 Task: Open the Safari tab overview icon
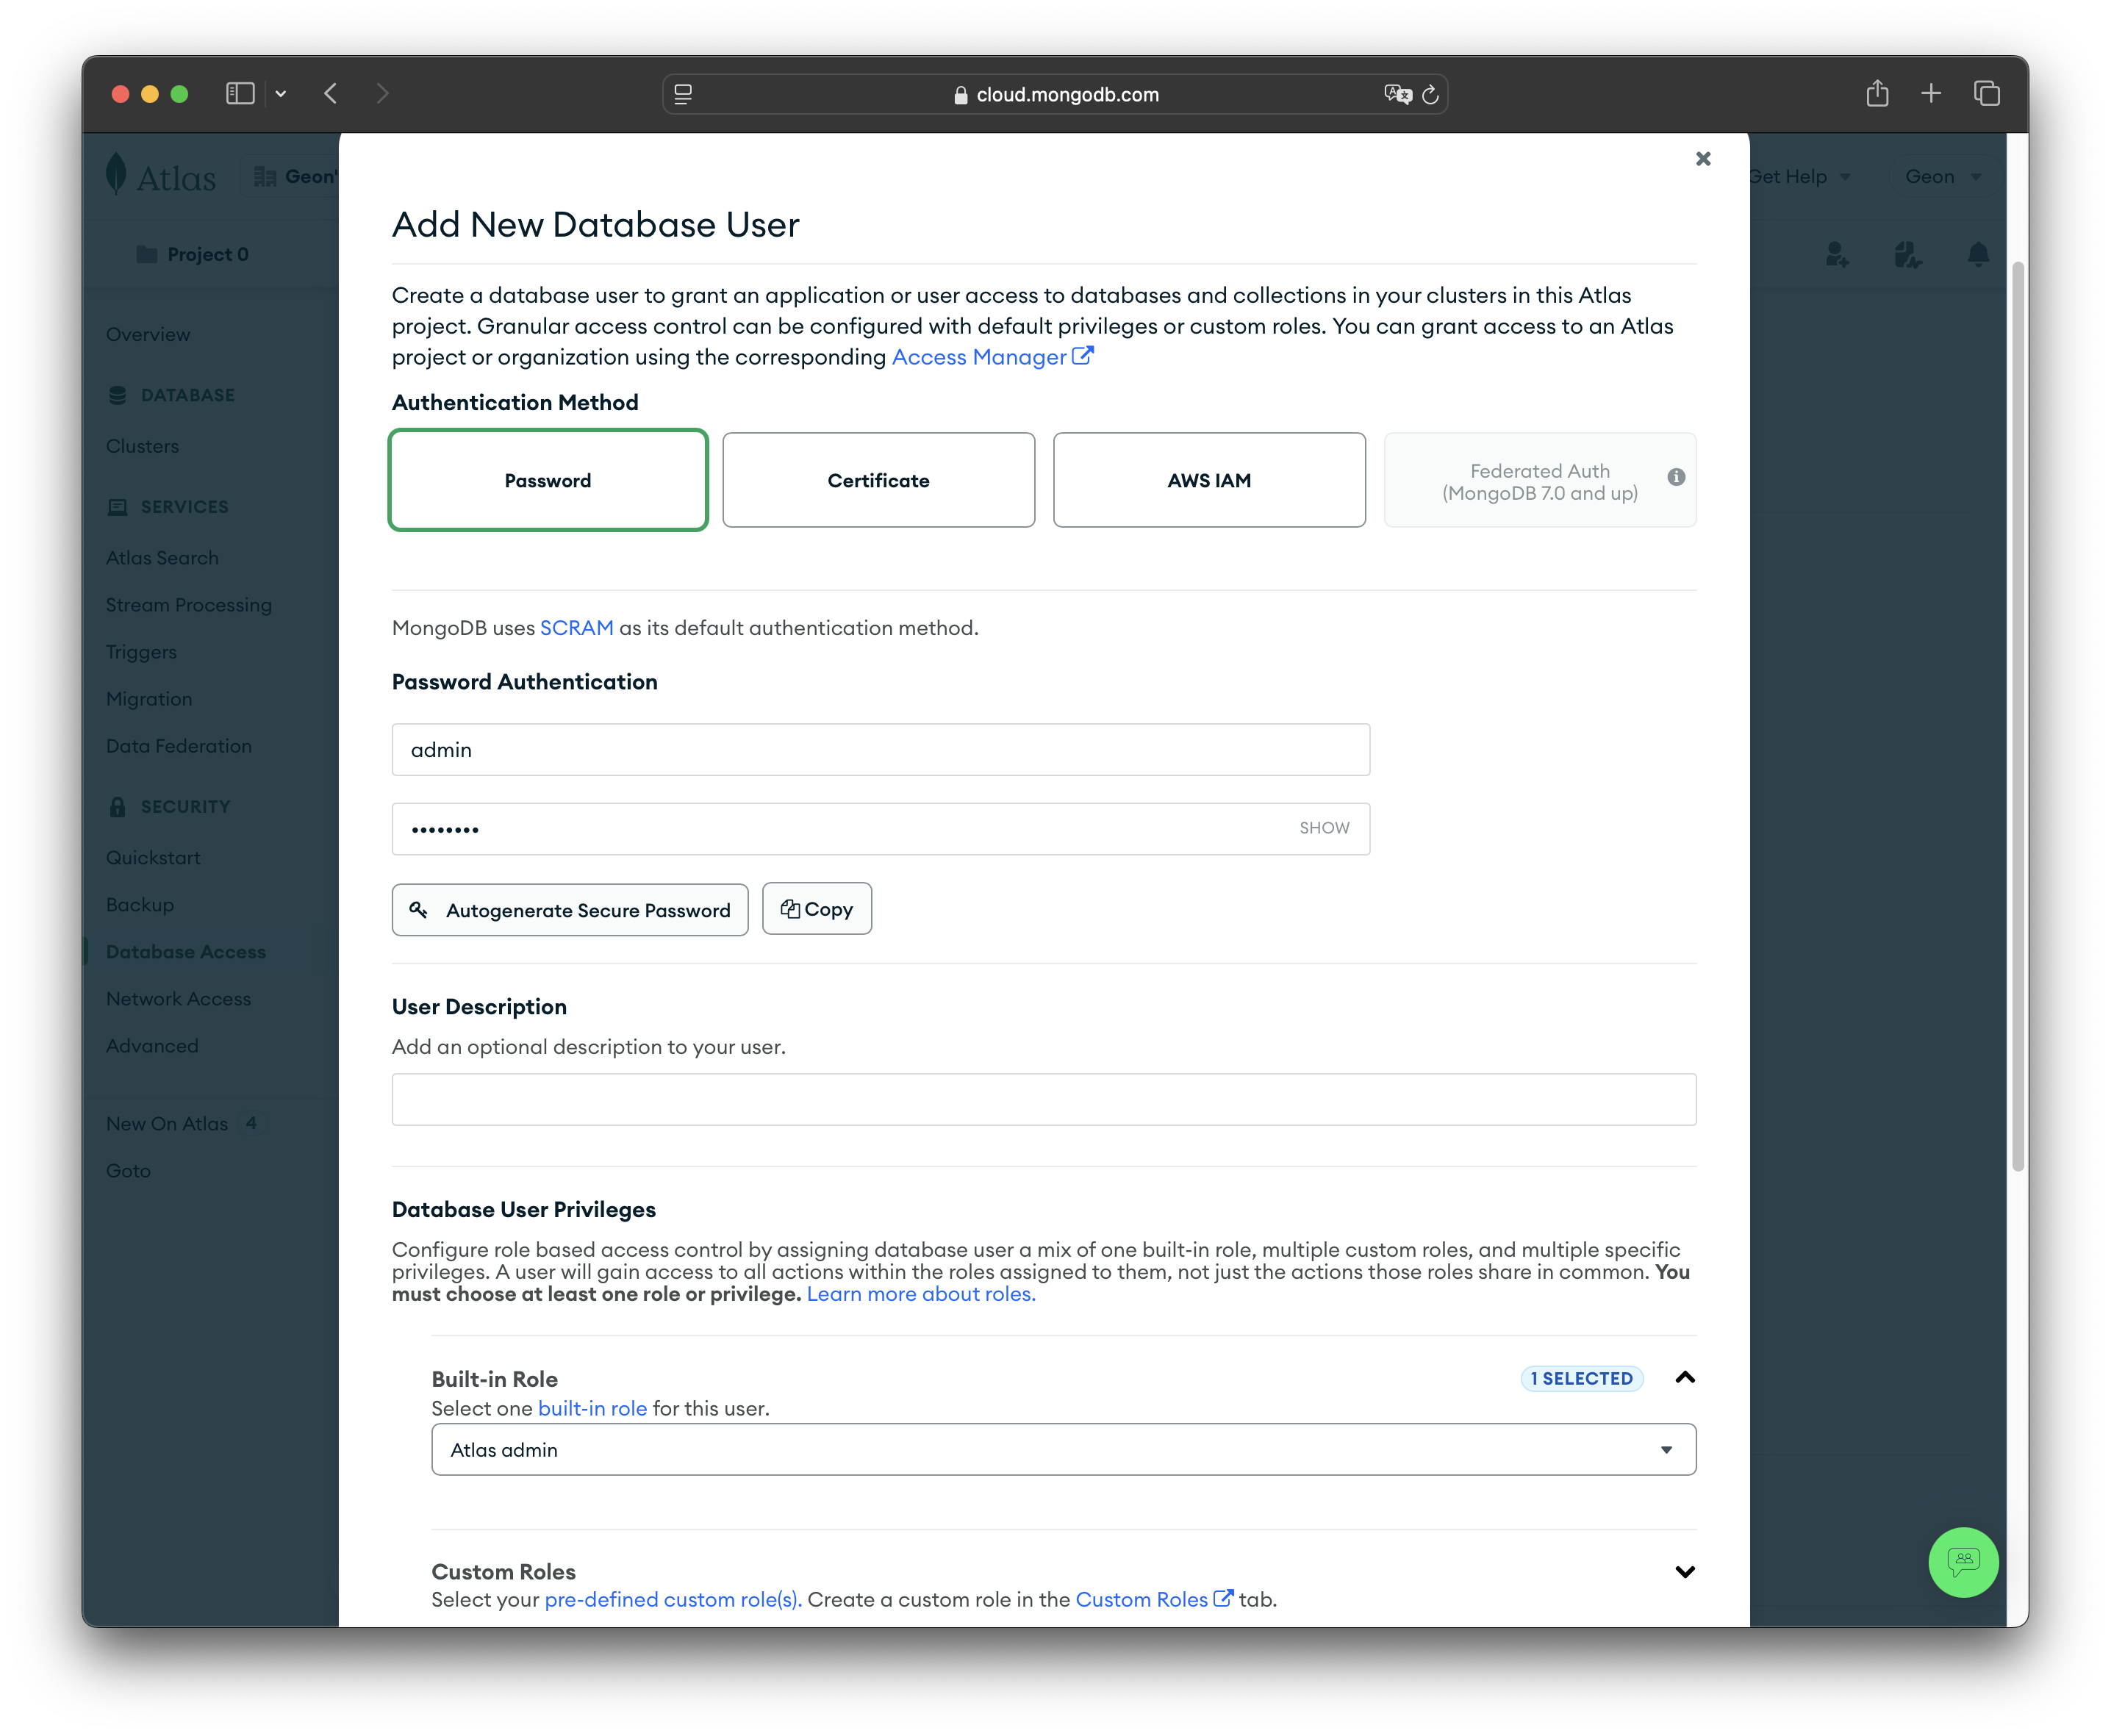[1986, 94]
